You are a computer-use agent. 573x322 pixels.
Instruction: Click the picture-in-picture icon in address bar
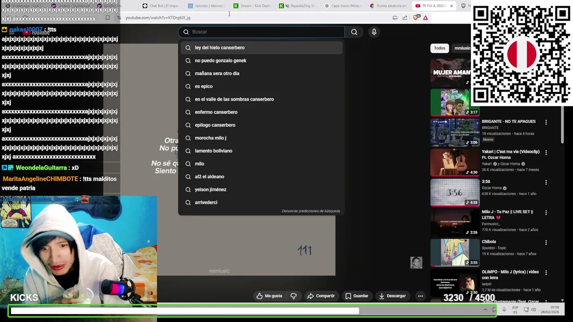pyautogui.click(x=395, y=18)
